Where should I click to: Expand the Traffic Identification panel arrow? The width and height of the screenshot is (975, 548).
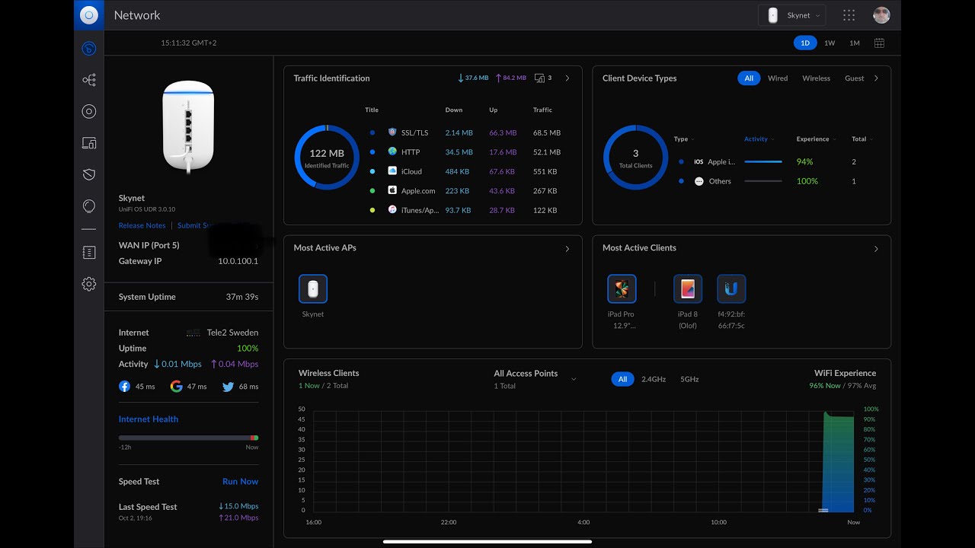pyautogui.click(x=567, y=78)
